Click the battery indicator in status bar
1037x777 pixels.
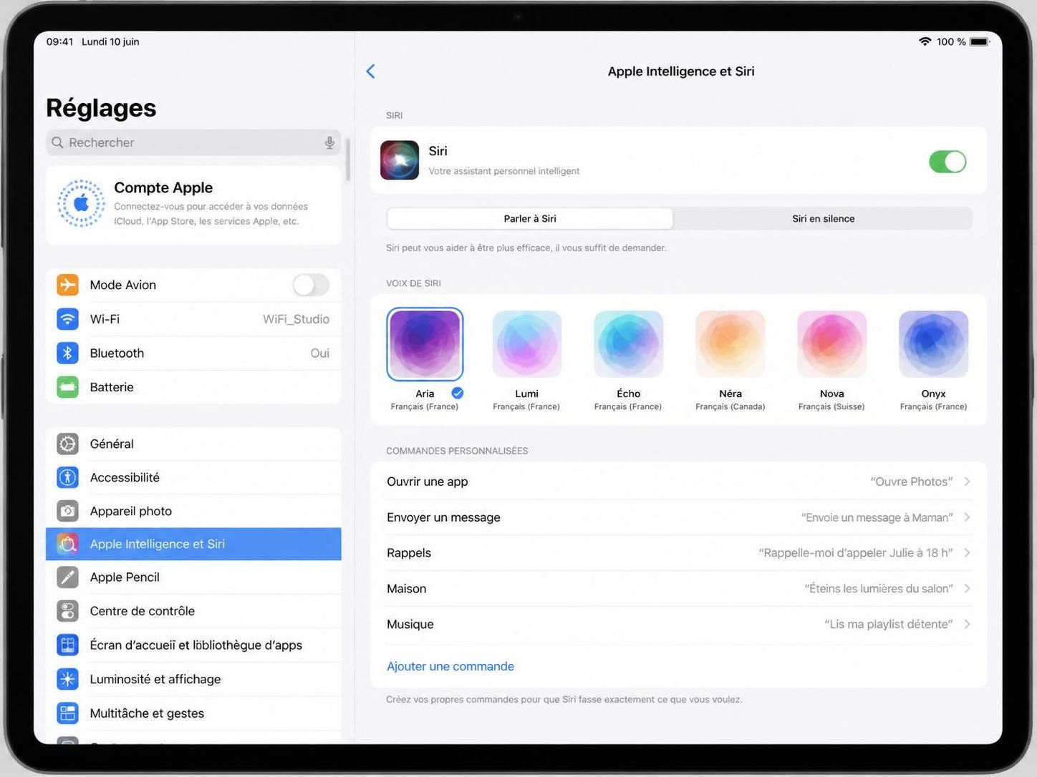(980, 41)
